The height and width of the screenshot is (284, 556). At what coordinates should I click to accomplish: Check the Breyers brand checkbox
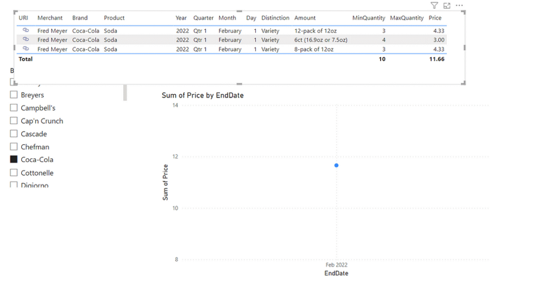pos(14,94)
